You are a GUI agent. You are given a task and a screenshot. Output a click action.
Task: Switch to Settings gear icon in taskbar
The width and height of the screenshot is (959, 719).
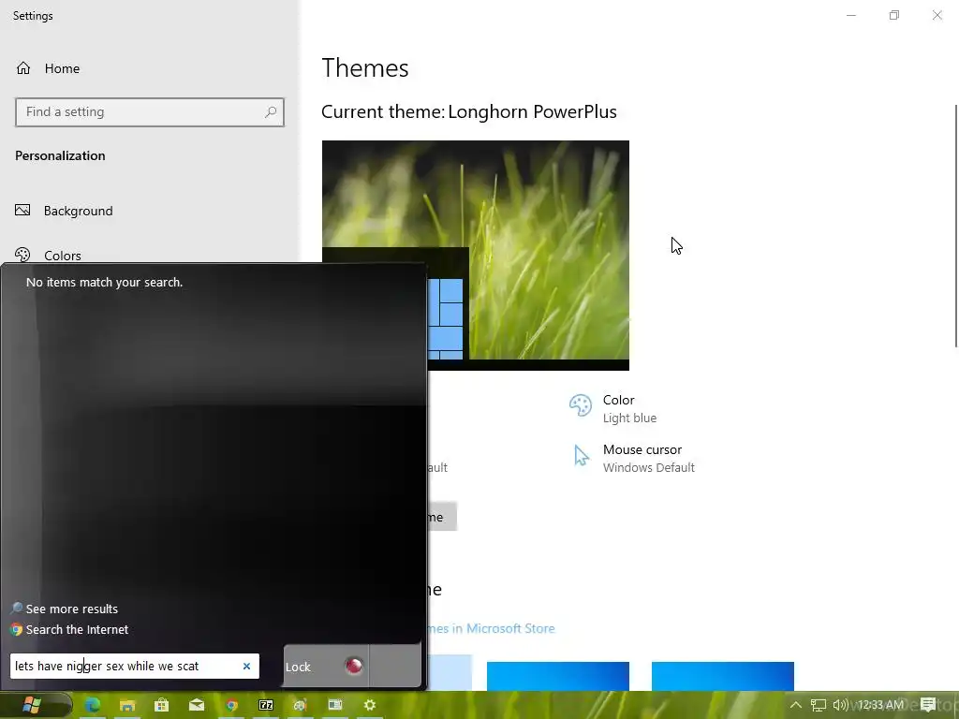pyautogui.click(x=369, y=705)
